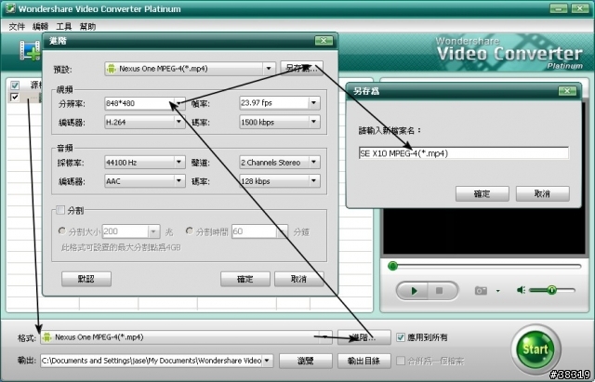The image size is (595, 382).
Task: Toggle the source list header checkbox
Action: [15, 85]
